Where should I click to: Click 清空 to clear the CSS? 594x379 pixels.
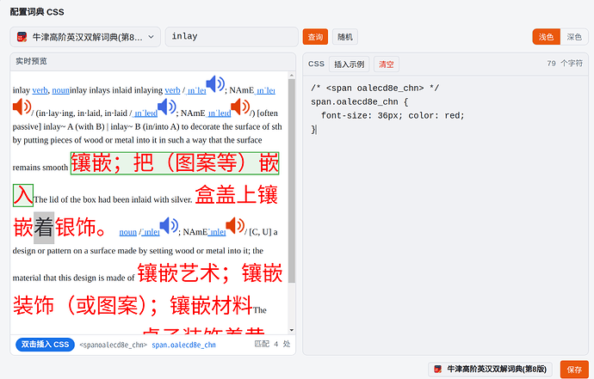coord(387,64)
